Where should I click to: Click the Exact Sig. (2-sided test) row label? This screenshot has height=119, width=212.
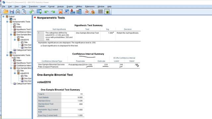48,115
